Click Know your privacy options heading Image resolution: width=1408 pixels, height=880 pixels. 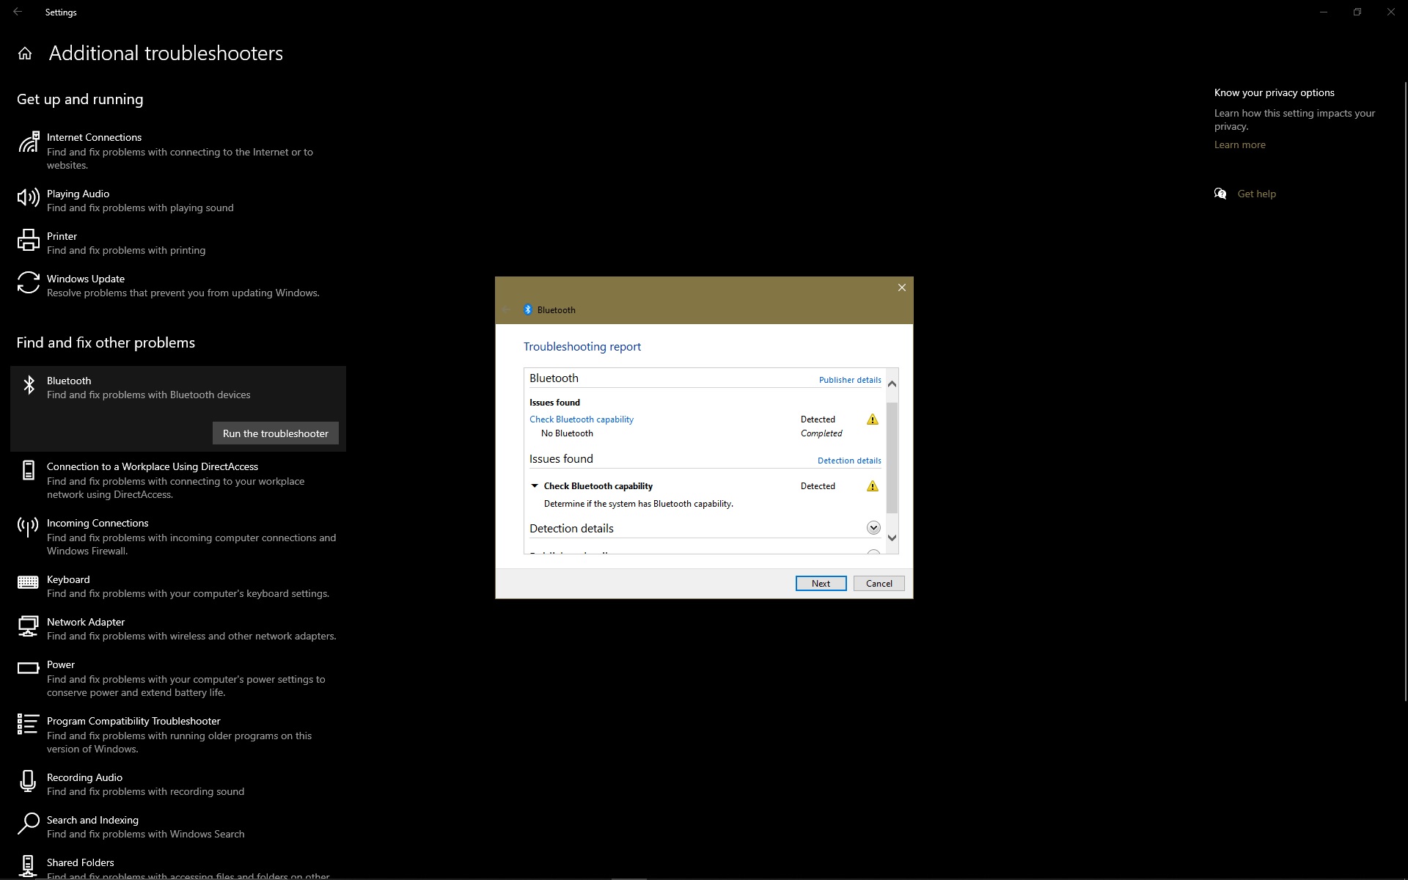(1274, 92)
